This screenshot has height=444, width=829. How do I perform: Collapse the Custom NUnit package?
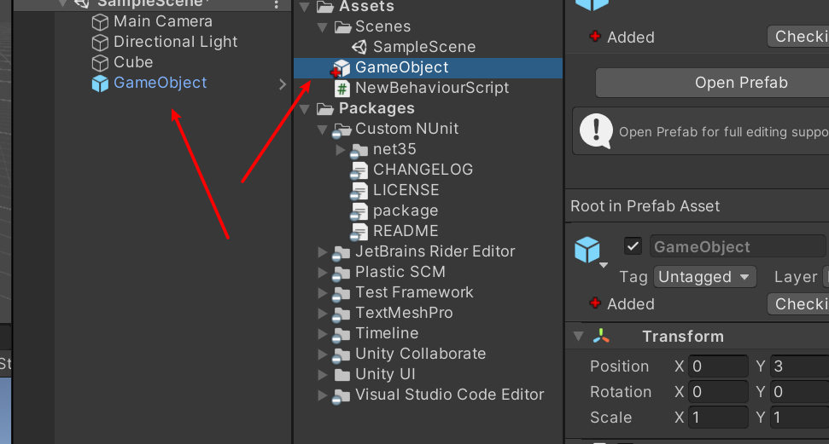pos(323,130)
